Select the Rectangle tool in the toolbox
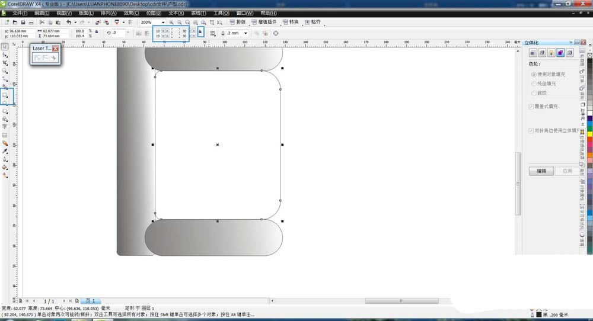593x321 pixels. click(5, 95)
